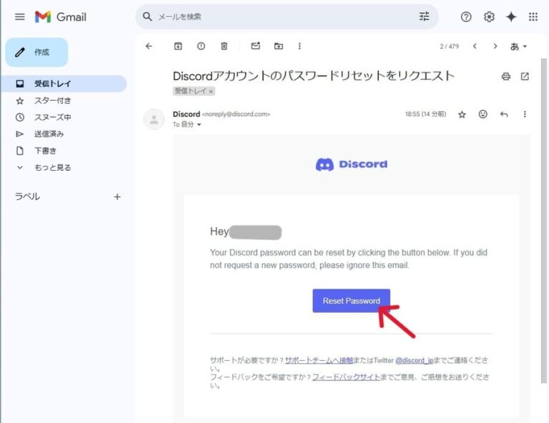Open the @discord_jp Twitter link
Screen dimensions: 549x423
(x=415, y=360)
